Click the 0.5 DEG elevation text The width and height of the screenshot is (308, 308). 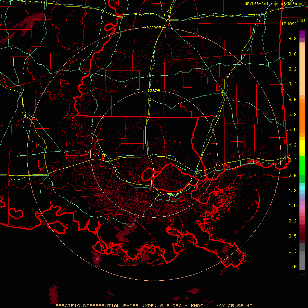pos(171,306)
